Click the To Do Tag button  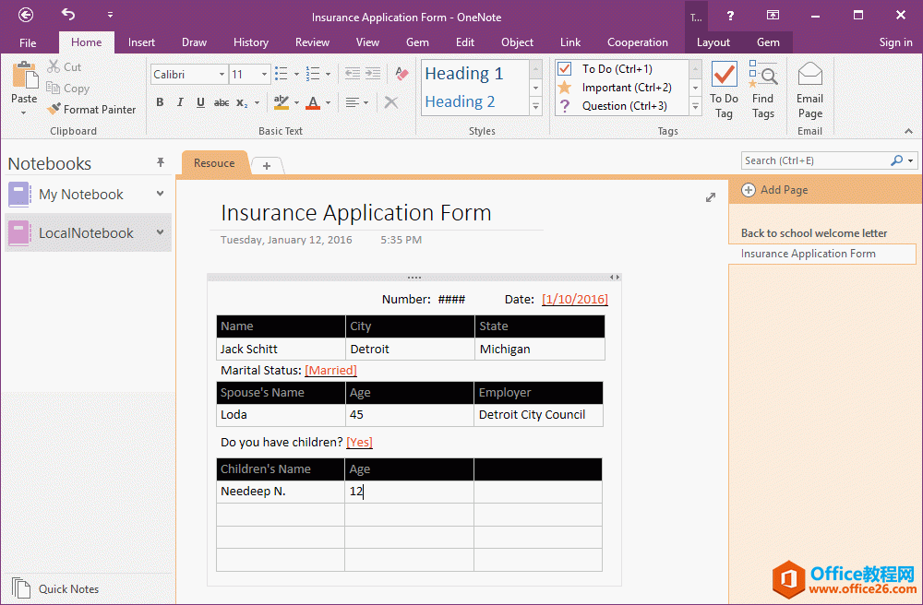tap(724, 90)
